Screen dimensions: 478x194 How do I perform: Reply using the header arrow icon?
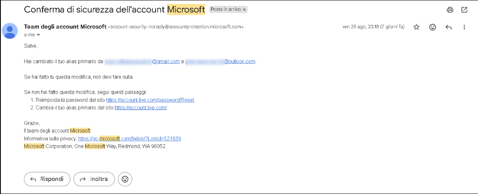click(x=449, y=27)
